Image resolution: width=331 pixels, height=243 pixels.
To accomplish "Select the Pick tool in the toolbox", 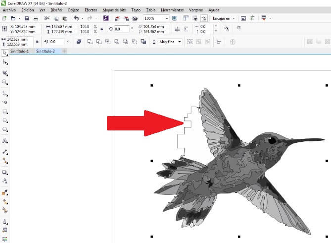I will click(5, 53).
